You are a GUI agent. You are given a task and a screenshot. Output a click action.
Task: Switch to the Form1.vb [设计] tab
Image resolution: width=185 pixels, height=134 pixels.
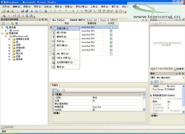pyautogui.click(x=109, y=20)
